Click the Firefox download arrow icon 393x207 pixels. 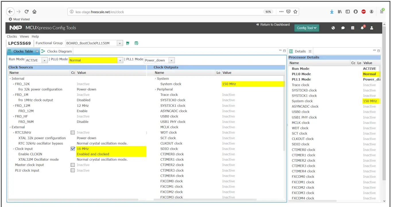pos(332,11)
